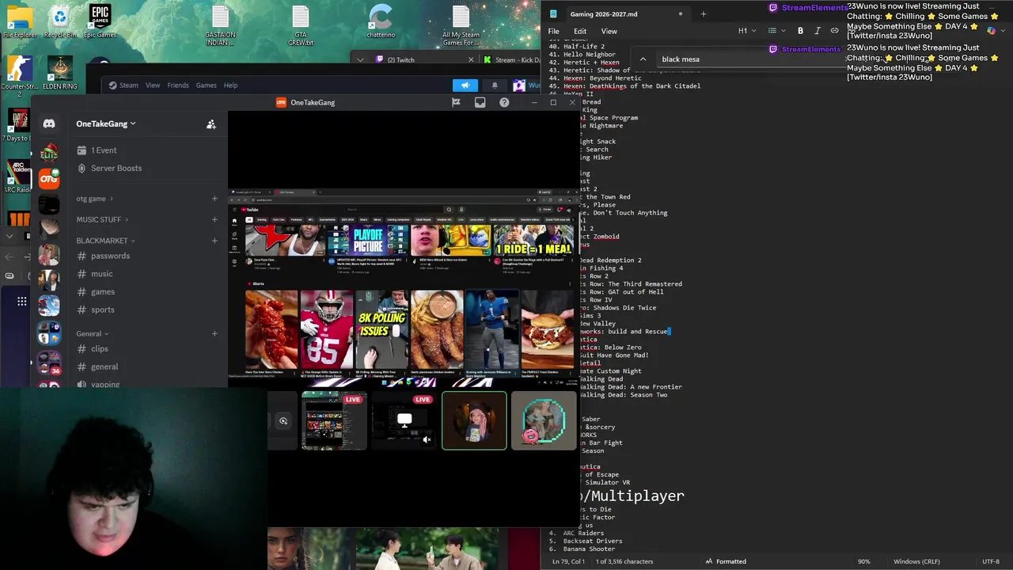This screenshot has width=1013, height=570.
Task: Open list style dropdown in Notepad
Action: pos(776,31)
